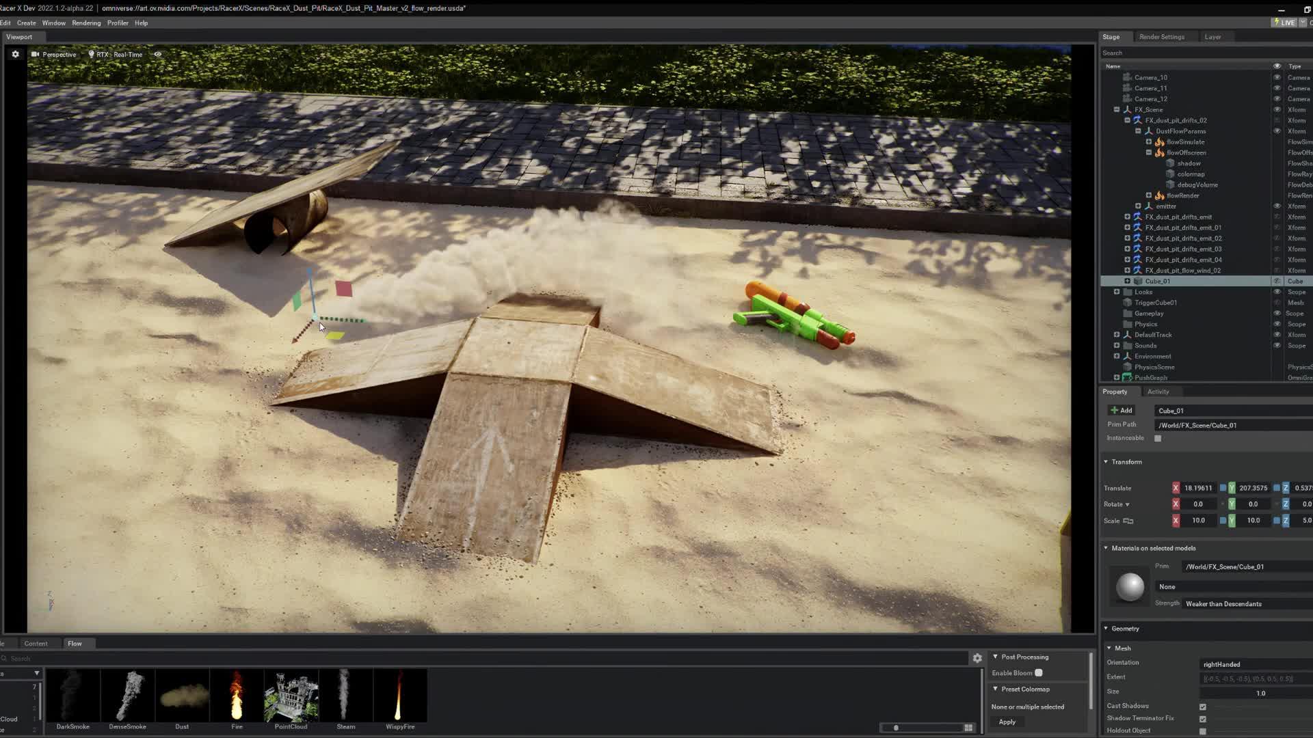Open the viewport settings gear icon
Screen dimensions: 1313x738
(x=15, y=54)
